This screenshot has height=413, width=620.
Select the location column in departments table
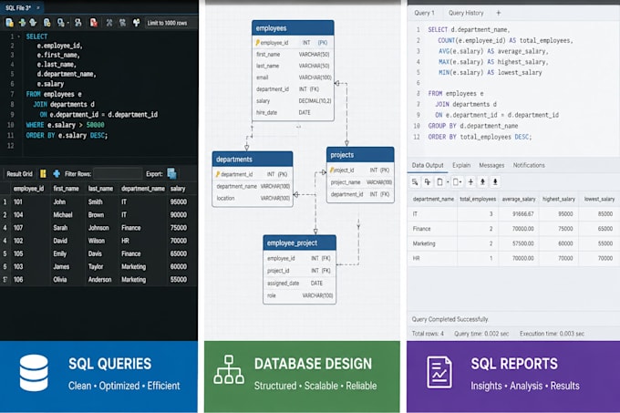point(253,199)
